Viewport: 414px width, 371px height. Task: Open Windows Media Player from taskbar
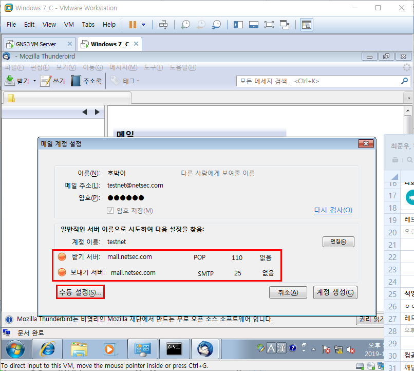pyautogui.click(x=110, y=349)
